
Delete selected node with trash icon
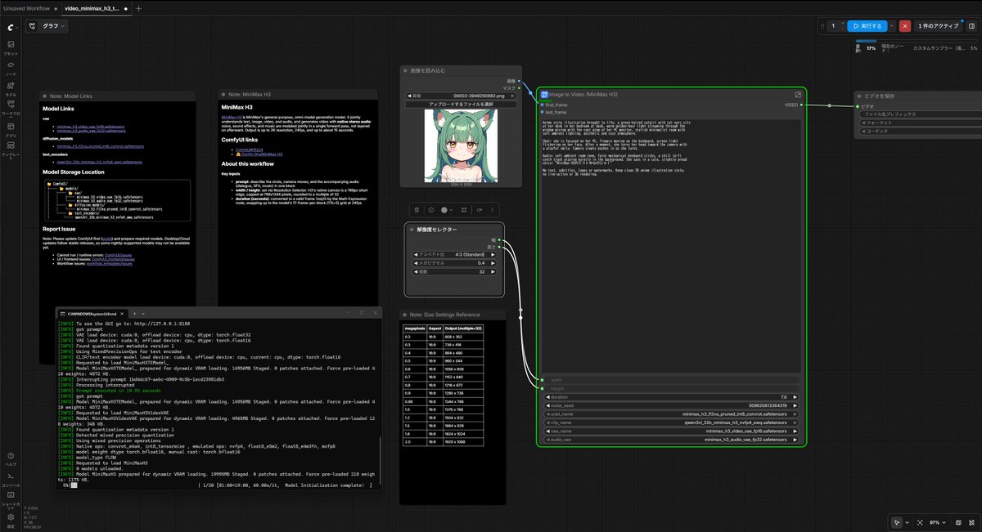coord(416,210)
